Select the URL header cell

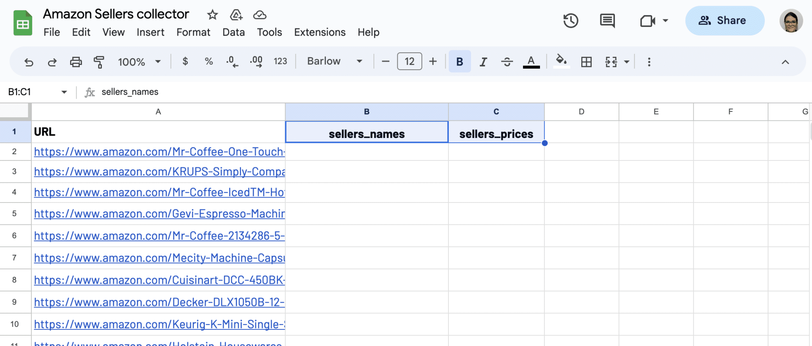pyautogui.click(x=158, y=132)
